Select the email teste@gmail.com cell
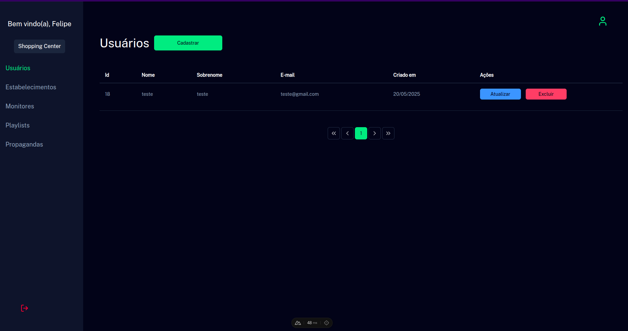 (x=300, y=94)
